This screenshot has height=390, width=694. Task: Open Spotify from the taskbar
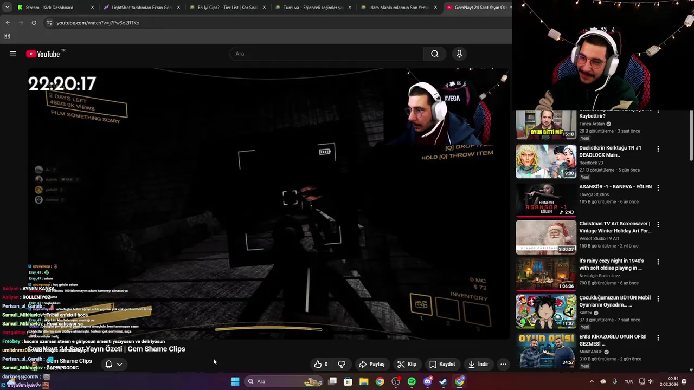(x=412, y=381)
